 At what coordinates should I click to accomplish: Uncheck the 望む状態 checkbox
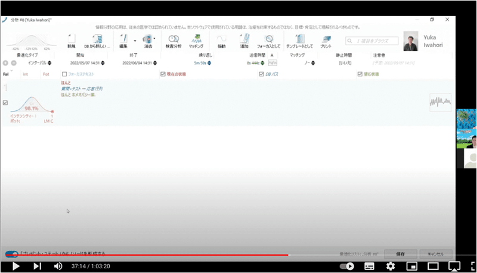360,74
